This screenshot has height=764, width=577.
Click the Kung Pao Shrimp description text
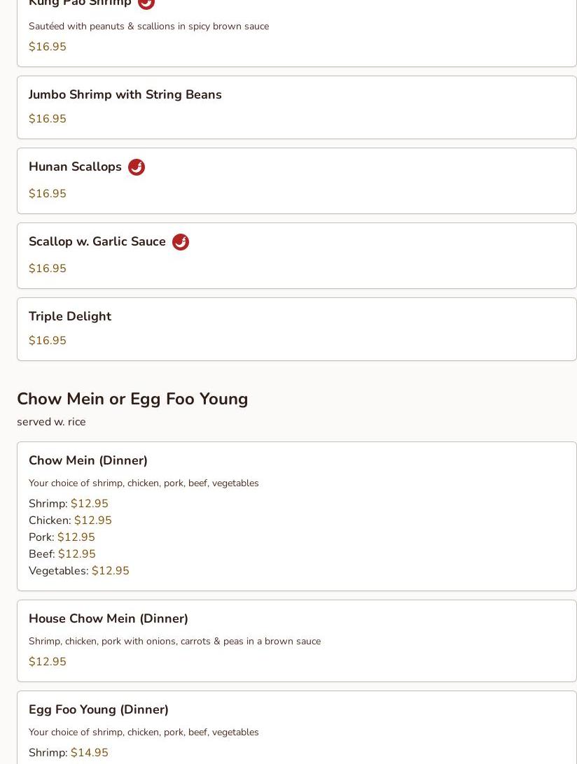(x=148, y=27)
